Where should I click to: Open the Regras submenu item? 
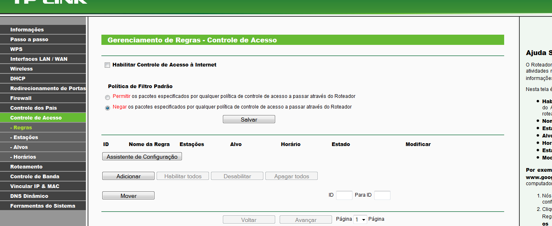pos(43,127)
